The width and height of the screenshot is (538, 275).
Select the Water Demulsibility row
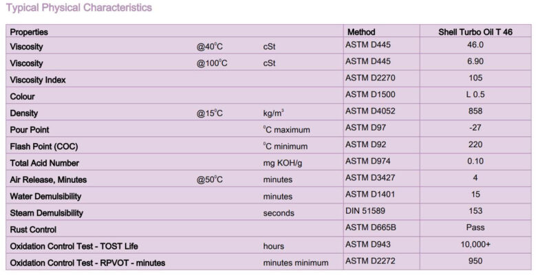[45, 196]
